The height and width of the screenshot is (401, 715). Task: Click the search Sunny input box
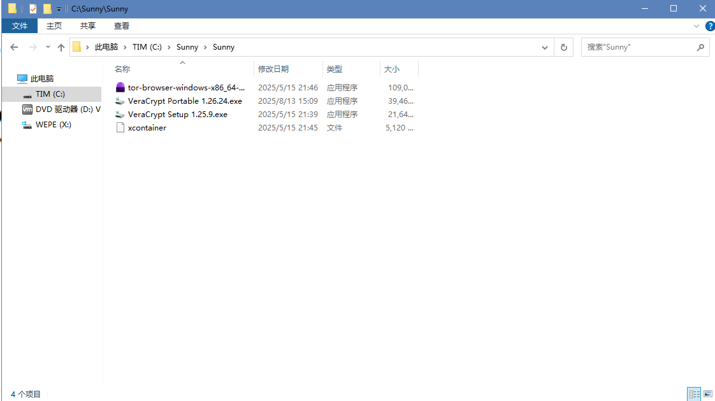pyautogui.click(x=639, y=47)
